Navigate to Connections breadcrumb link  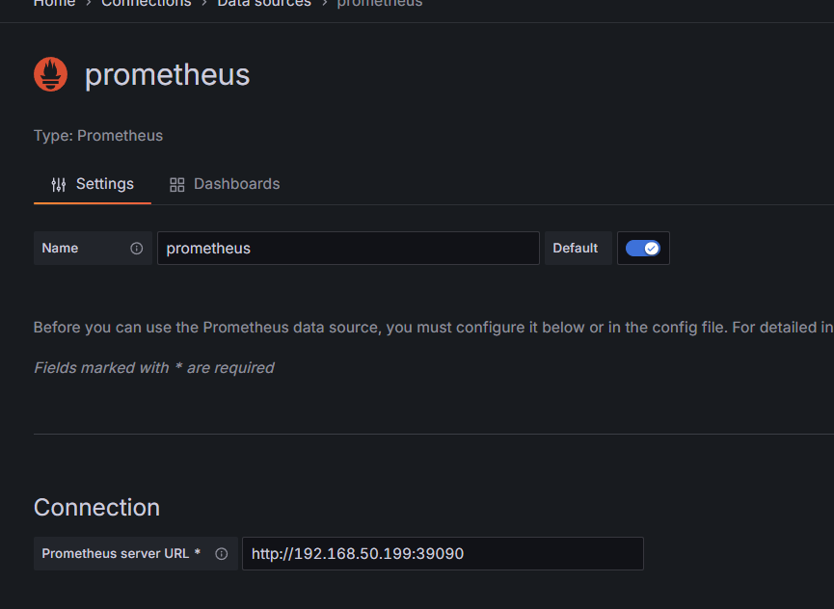pyautogui.click(x=146, y=3)
